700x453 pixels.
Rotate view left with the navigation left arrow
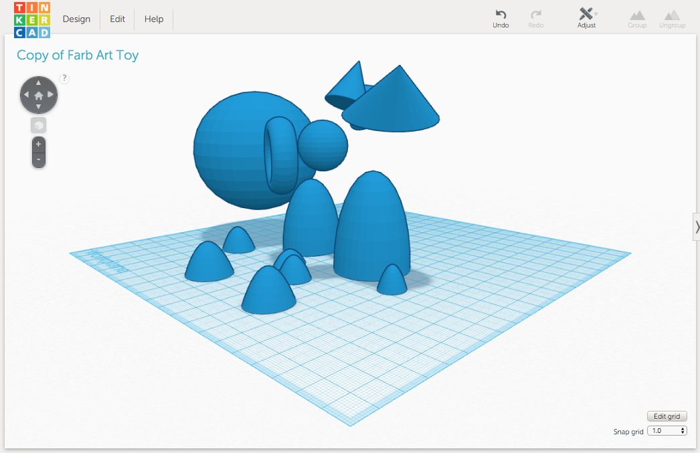(25, 94)
